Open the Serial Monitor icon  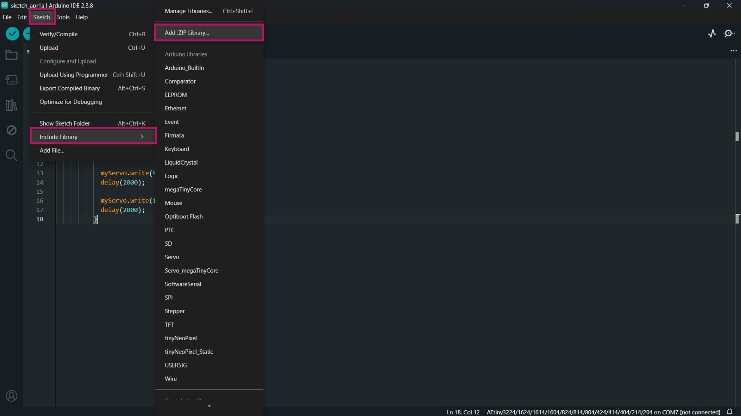729,33
